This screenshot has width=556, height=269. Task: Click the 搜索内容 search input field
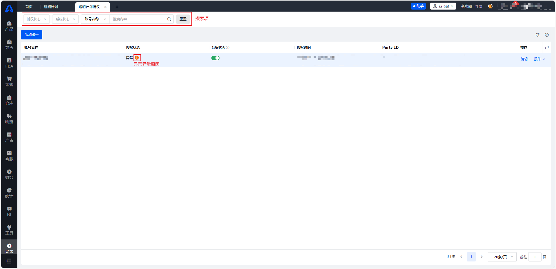tap(138, 19)
